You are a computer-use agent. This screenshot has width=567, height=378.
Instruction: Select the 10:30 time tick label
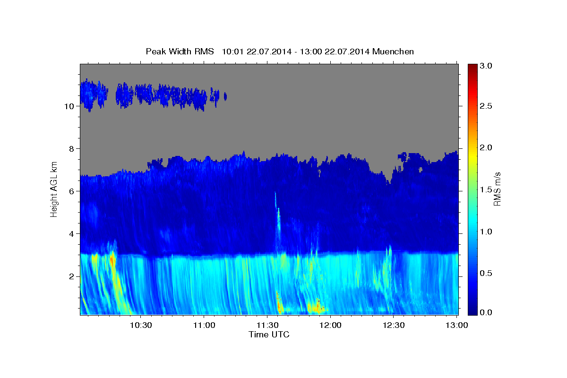click(x=140, y=325)
